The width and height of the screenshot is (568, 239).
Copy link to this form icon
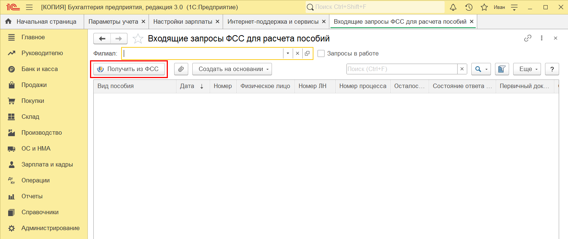528,38
